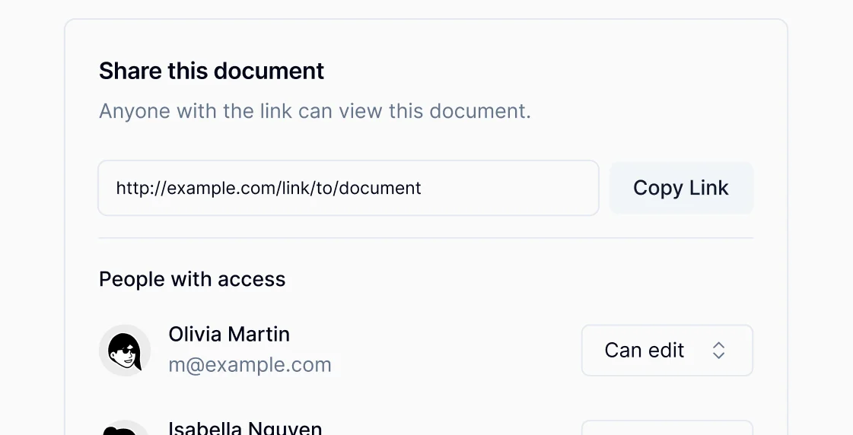Viewport: 853px width, 435px height.
Task: Click the m@example.com email address
Action: [250, 365]
